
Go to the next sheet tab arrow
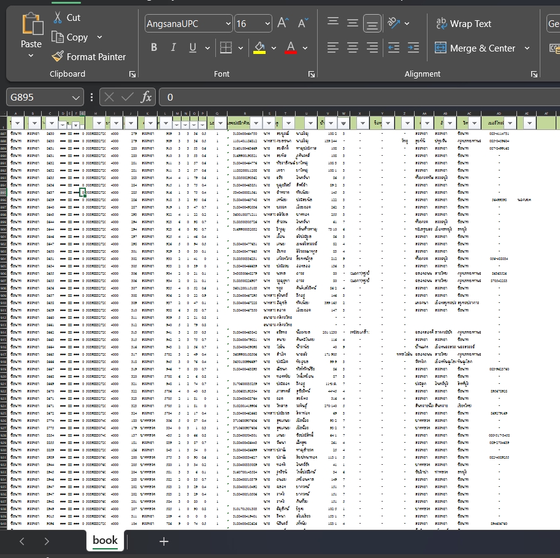(47, 541)
